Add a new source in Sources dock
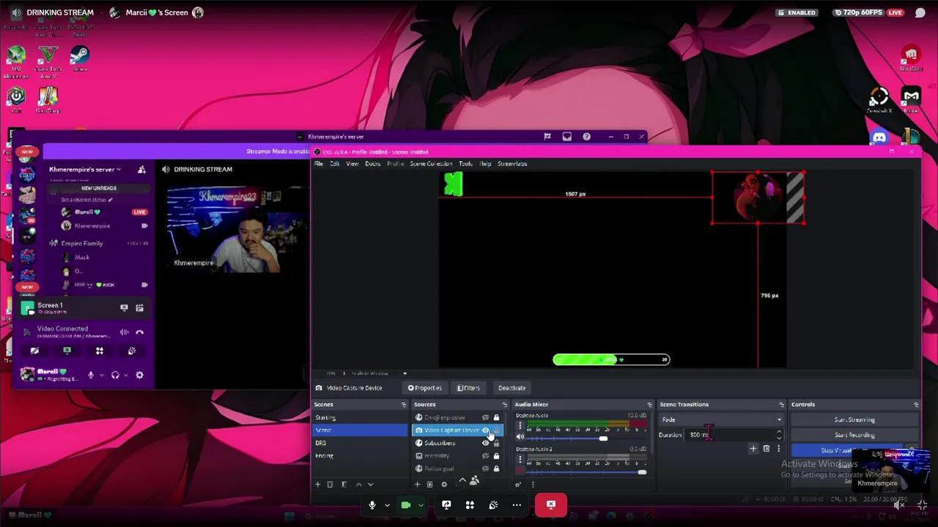Viewport: 938px width, 527px height. tap(418, 485)
